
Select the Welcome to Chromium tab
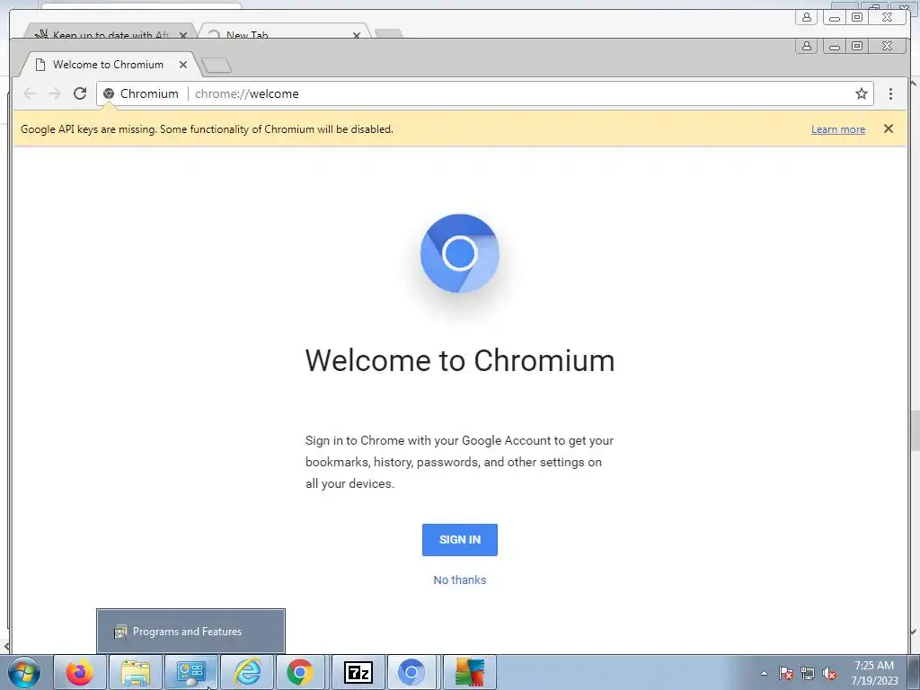(x=109, y=65)
